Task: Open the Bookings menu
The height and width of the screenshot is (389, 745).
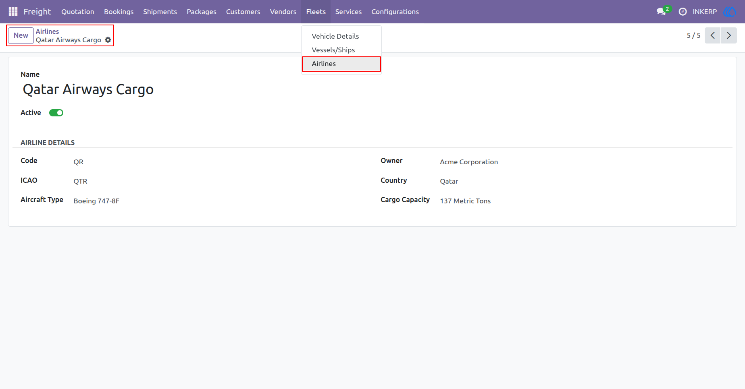Action: (119, 12)
